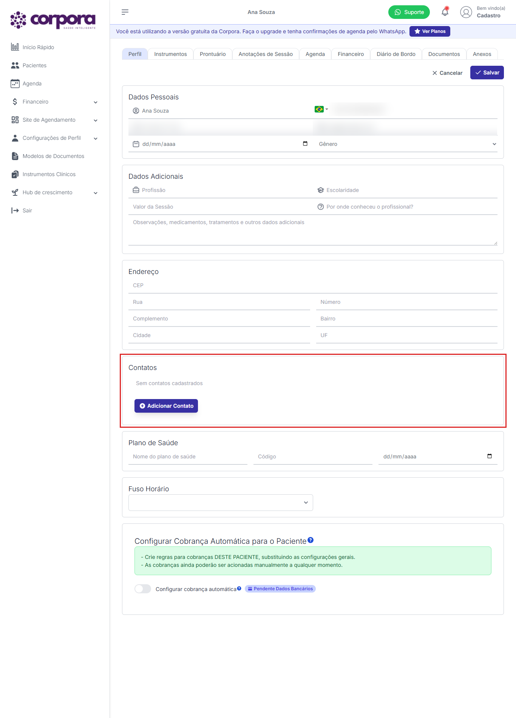Click the Financeiro dollar icon
The height and width of the screenshot is (718, 516).
tap(15, 102)
